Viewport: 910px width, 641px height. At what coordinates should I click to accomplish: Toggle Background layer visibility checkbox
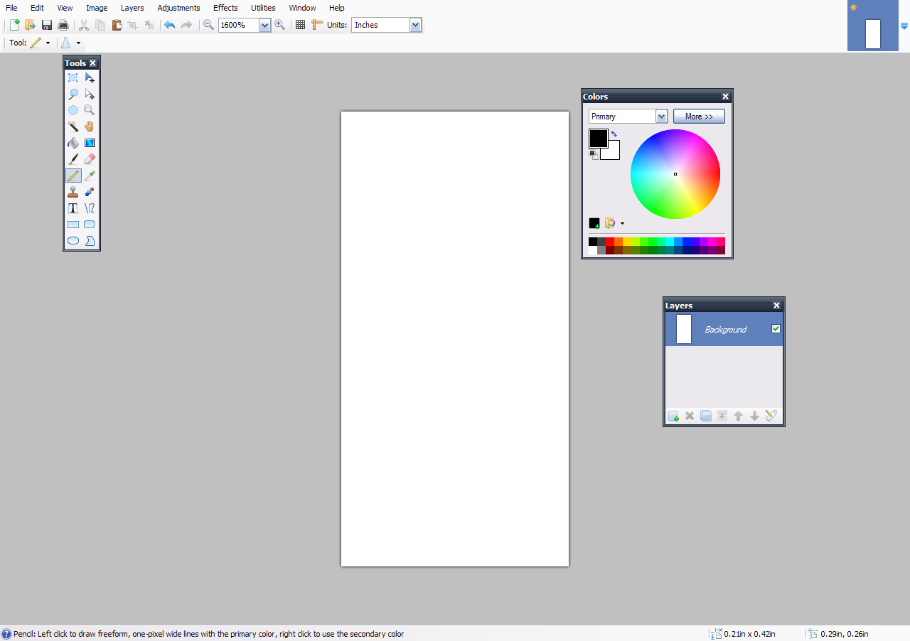776,329
